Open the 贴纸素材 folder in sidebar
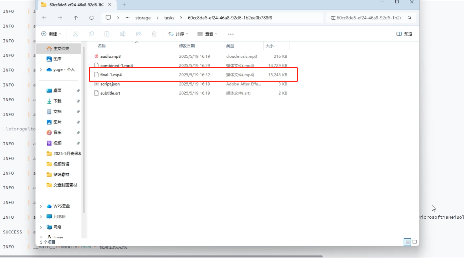The height and width of the screenshot is (258, 464). tap(58, 174)
